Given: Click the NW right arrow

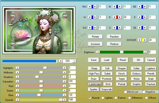Looking at the screenshot, I should 95,7.
